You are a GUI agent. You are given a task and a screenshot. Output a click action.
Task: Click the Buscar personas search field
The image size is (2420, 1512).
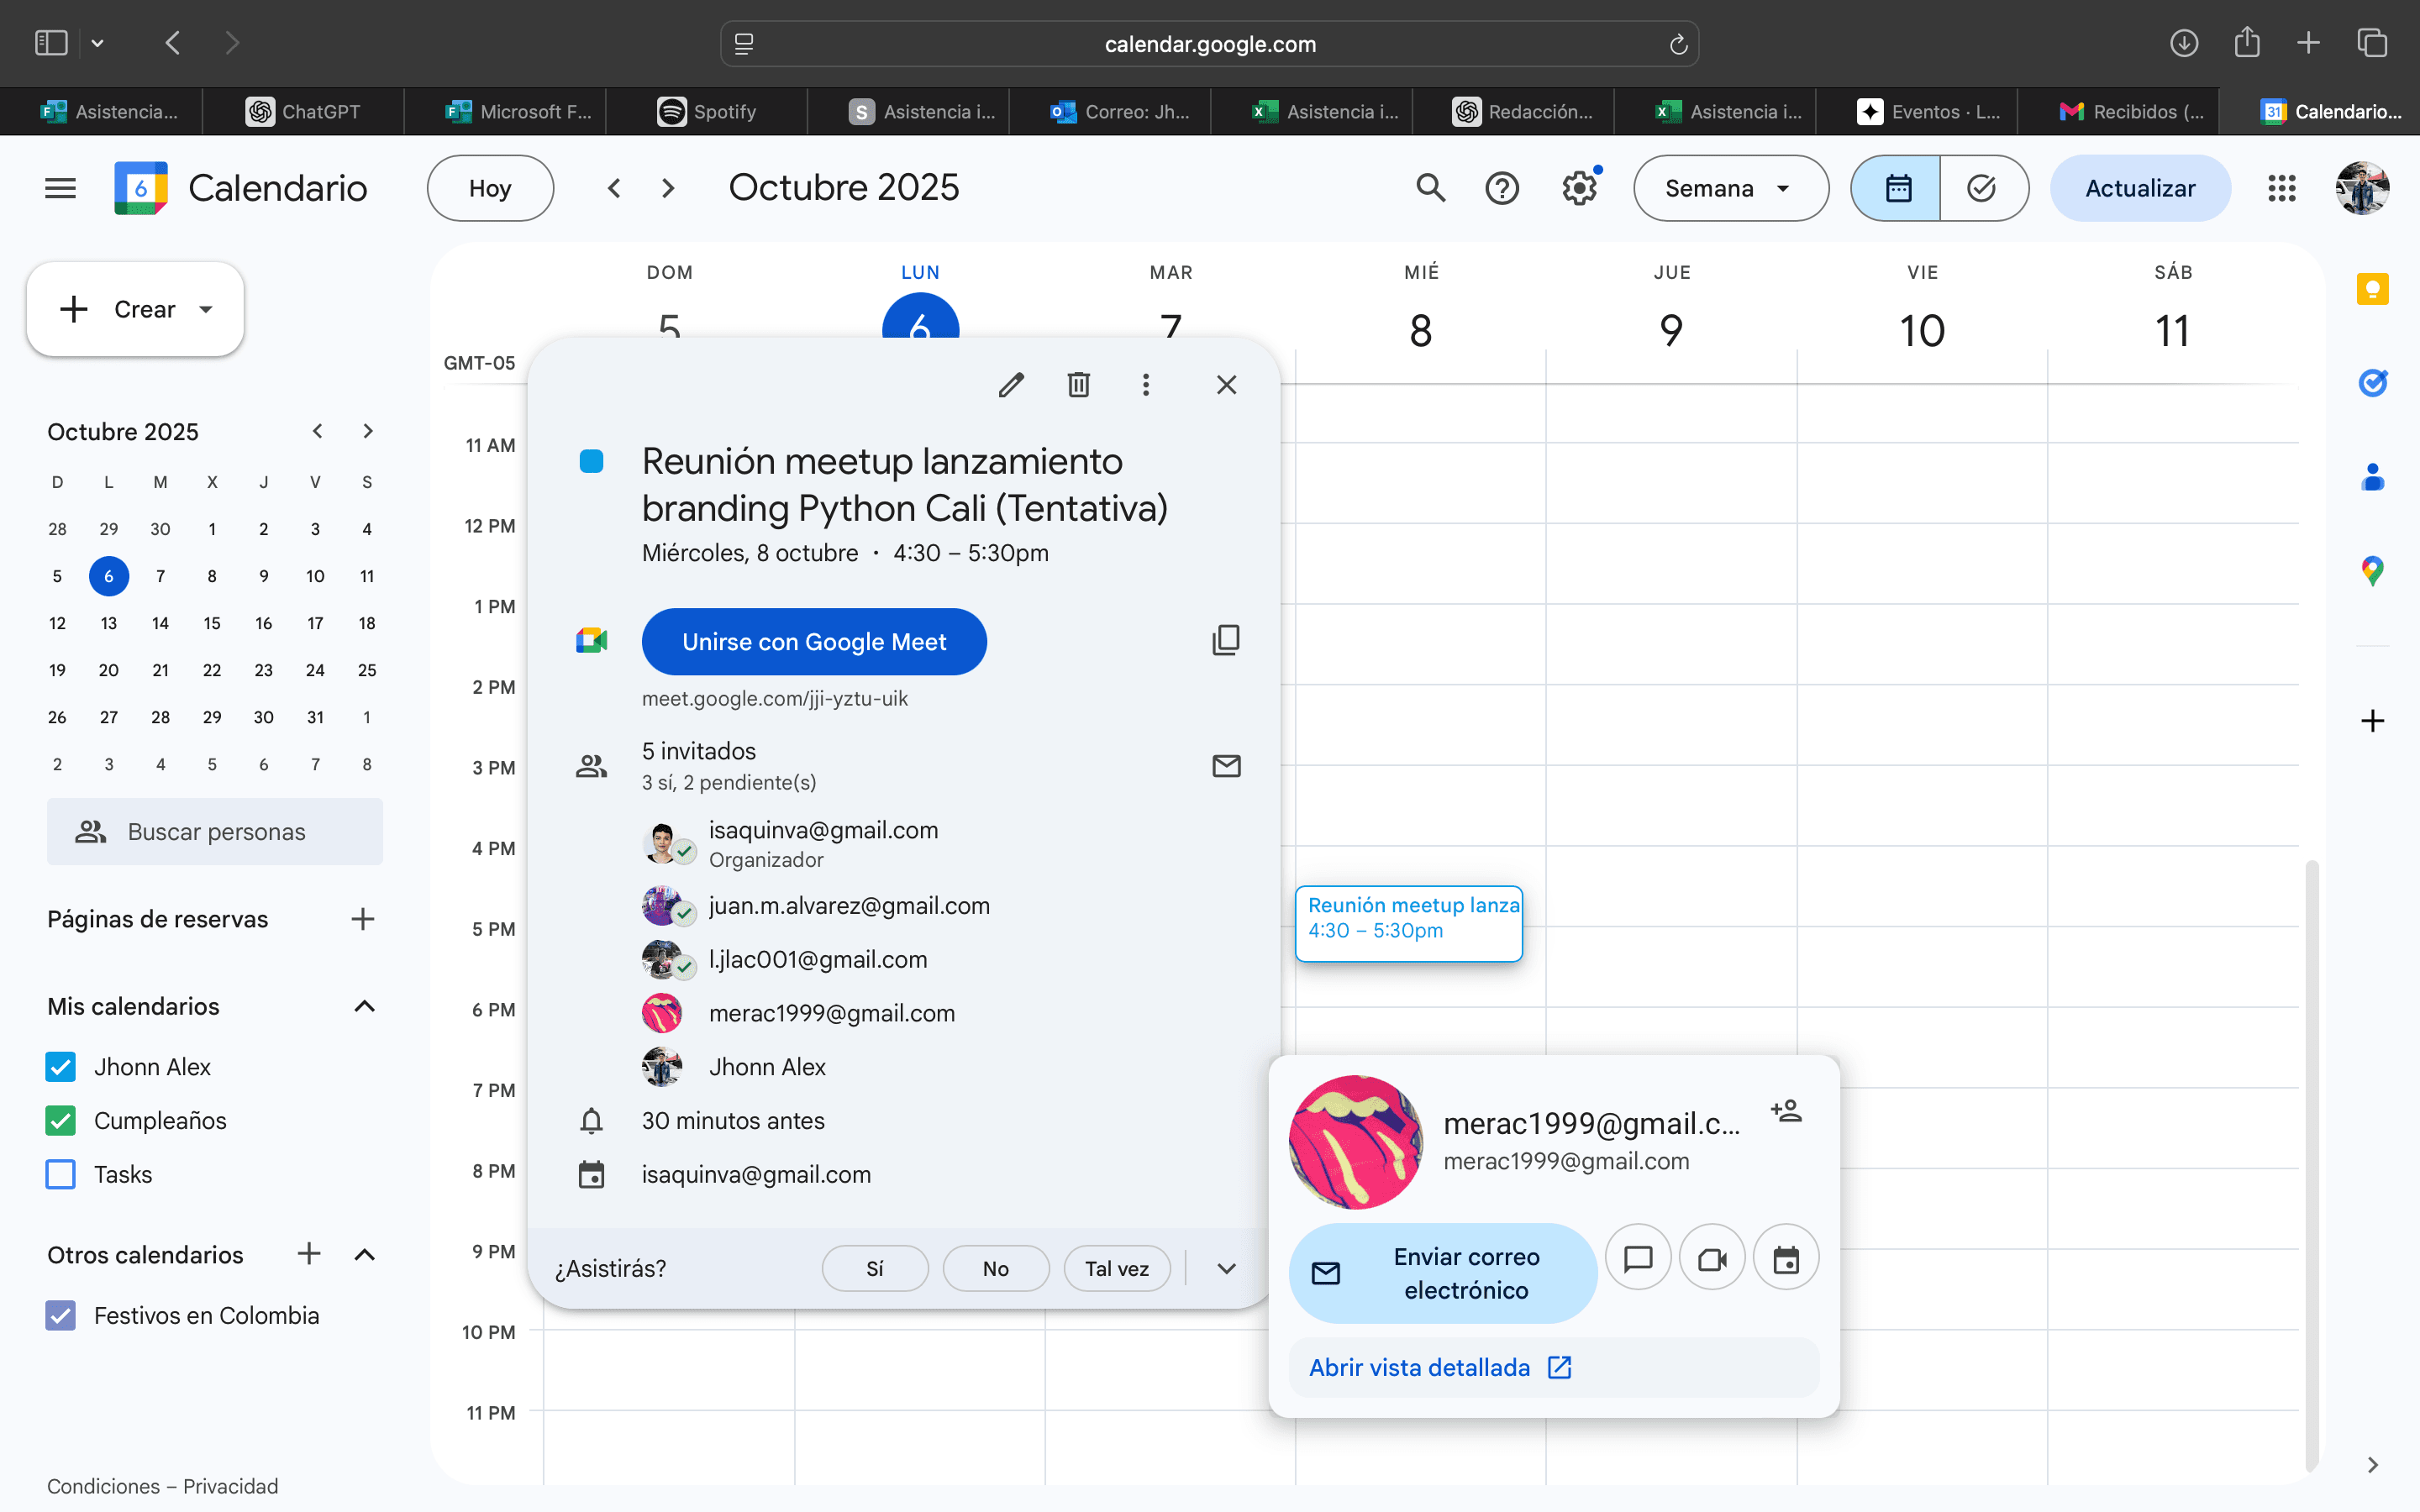click(215, 832)
